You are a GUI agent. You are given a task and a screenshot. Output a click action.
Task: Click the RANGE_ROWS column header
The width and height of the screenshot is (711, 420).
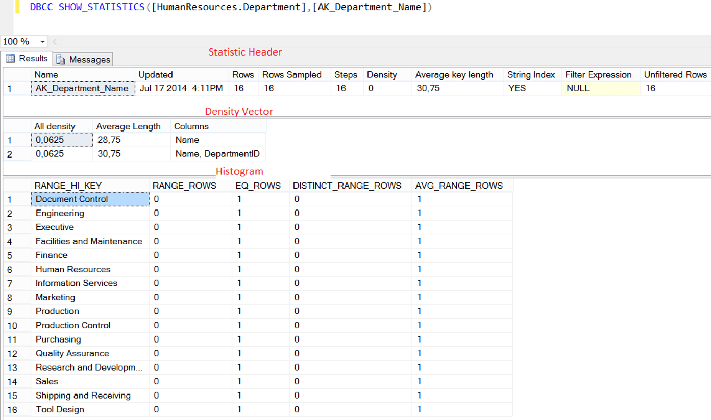click(x=190, y=186)
